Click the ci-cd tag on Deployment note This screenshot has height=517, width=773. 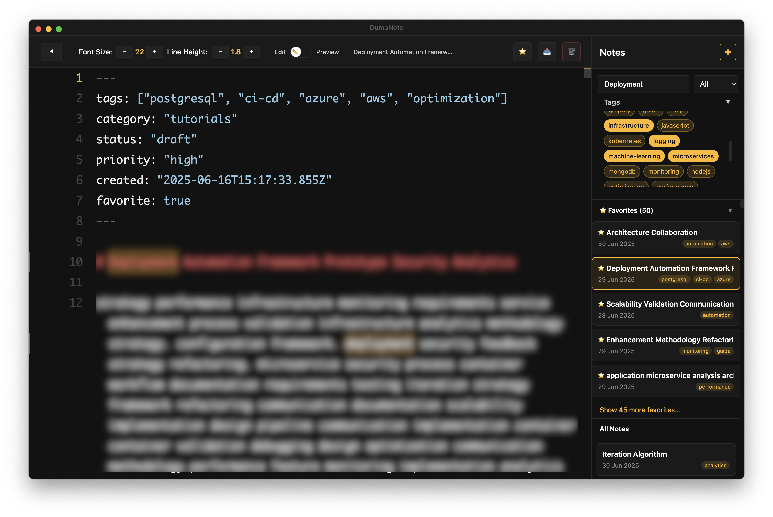[x=702, y=279]
